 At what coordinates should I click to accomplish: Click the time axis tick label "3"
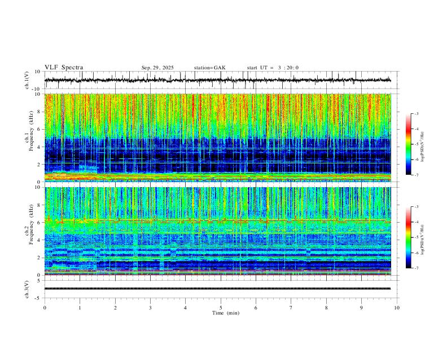(150, 308)
